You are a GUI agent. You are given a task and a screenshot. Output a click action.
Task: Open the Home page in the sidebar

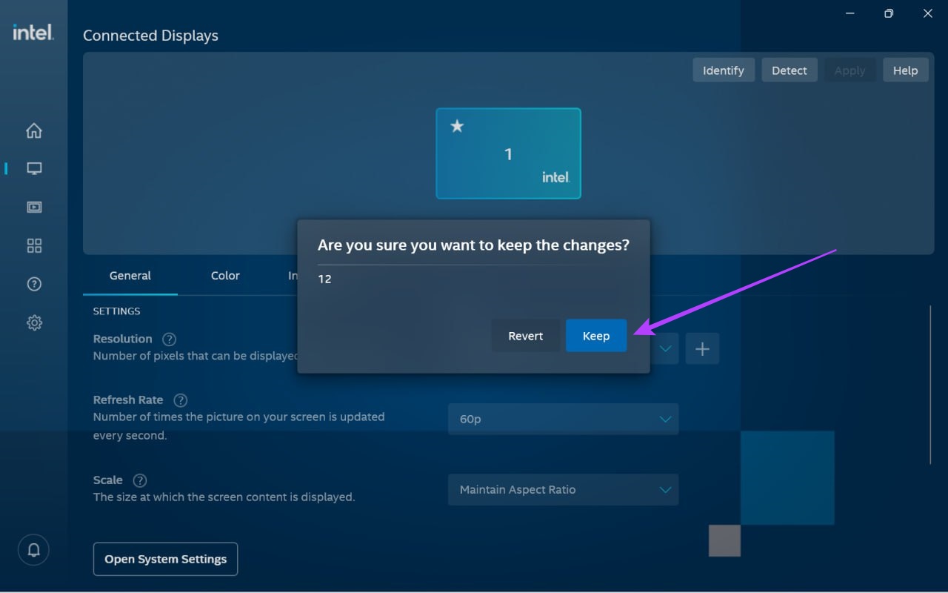(x=34, y=130)
